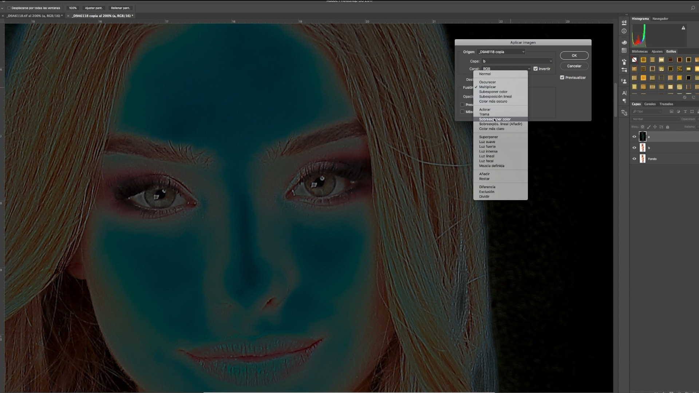Toggle the Previsualizar checkbox
Screen dimensions: 699x393
pos(562,78)
